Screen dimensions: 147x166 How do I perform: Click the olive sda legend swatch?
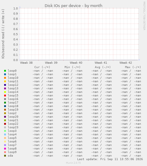coord(5,156)
